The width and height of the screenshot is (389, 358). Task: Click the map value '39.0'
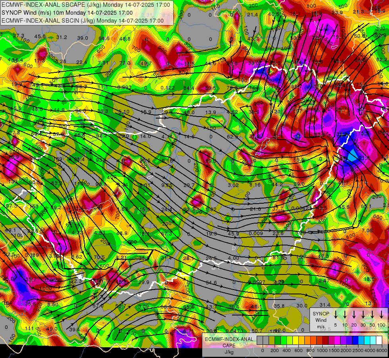83,38
